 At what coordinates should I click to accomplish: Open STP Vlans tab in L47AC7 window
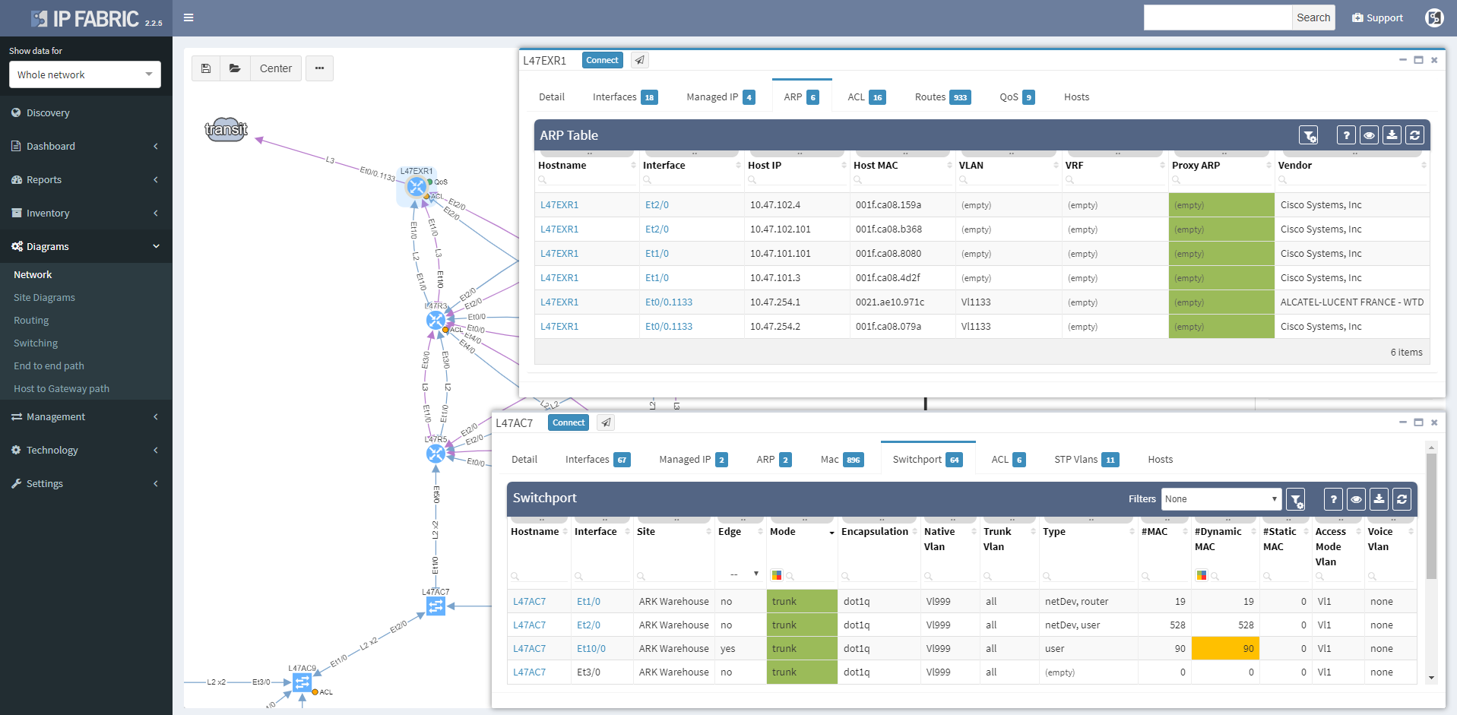(x=1086, y=459)
